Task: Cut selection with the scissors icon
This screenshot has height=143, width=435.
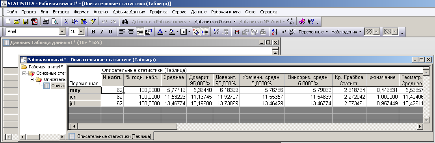Action: 66,22
